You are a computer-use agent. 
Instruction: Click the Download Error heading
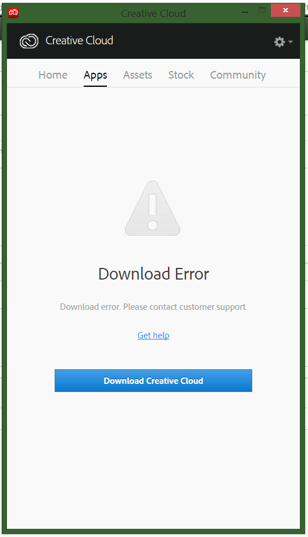153,274
